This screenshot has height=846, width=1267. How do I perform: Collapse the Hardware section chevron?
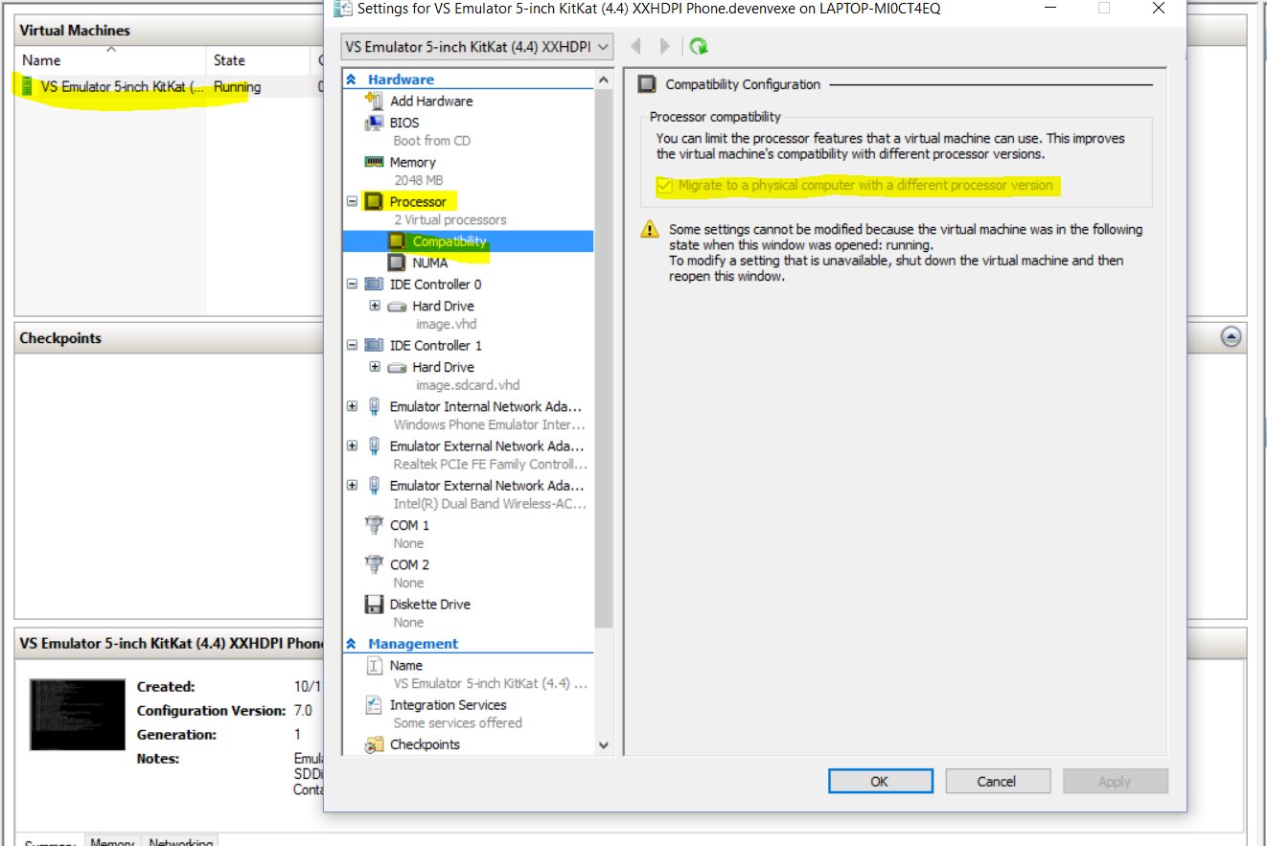point(351,80)
